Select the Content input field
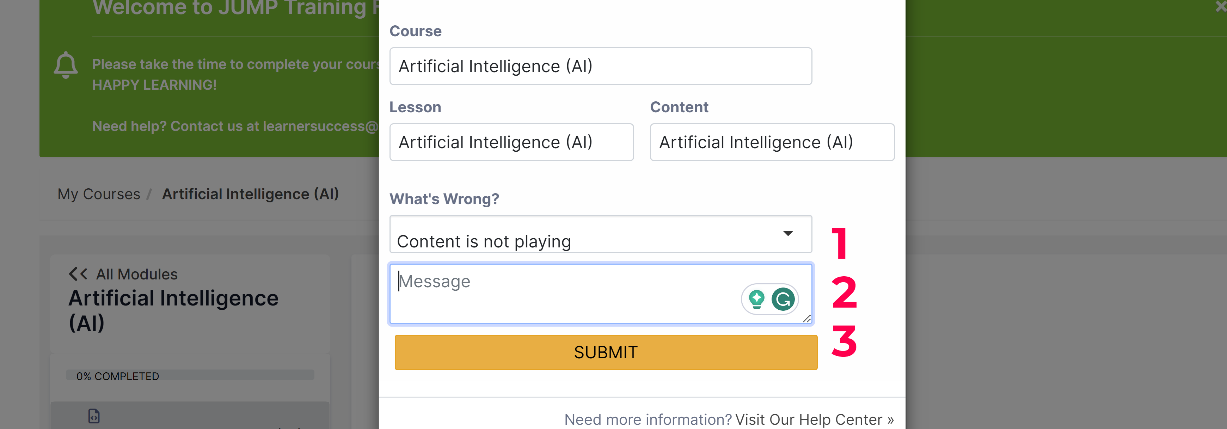Viewport: 1227px width, 429px height. 772,142
